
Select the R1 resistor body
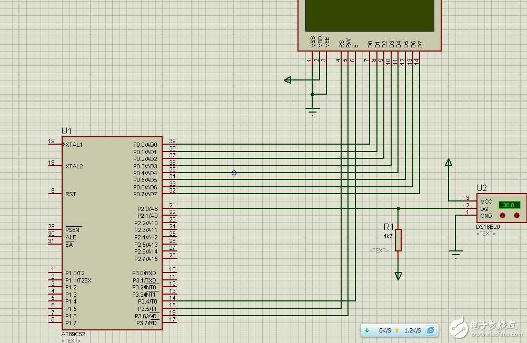(398, 240)
